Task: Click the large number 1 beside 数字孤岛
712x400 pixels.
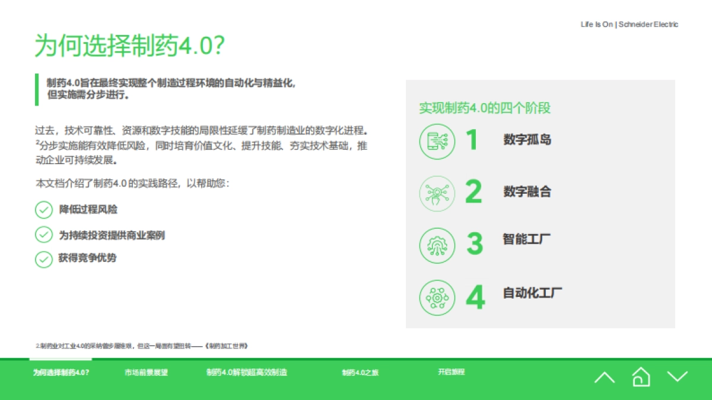Action: [x=473, y=140]
